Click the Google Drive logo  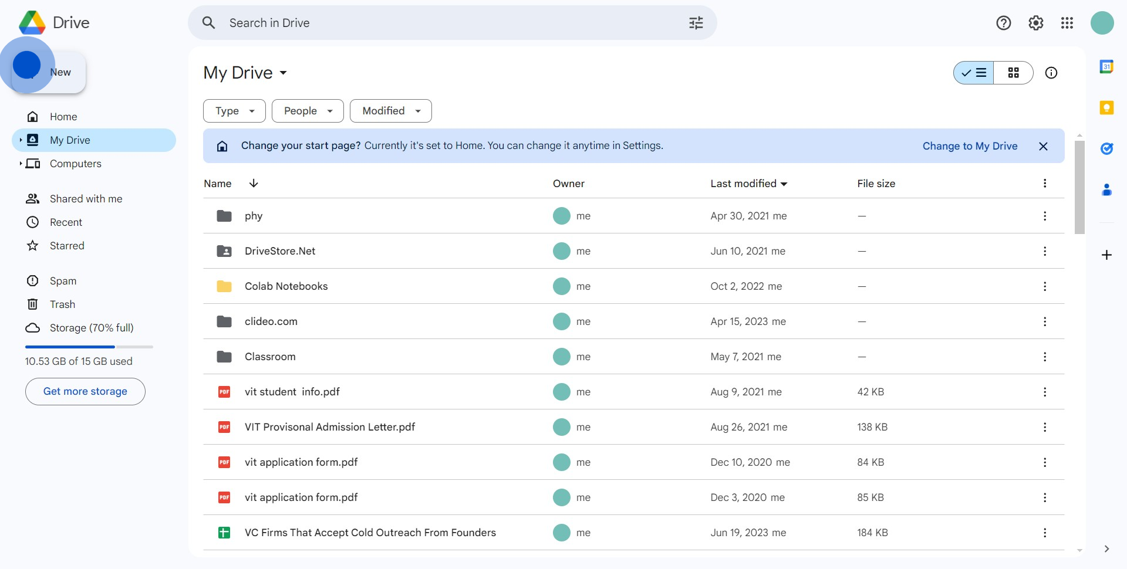32,23
